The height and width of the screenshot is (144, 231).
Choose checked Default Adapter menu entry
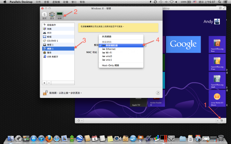[121, 45]
